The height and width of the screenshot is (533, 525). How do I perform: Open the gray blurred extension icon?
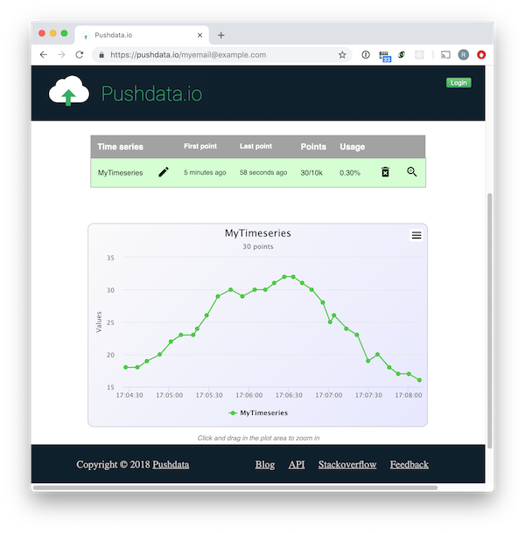(x=419, y=55)
